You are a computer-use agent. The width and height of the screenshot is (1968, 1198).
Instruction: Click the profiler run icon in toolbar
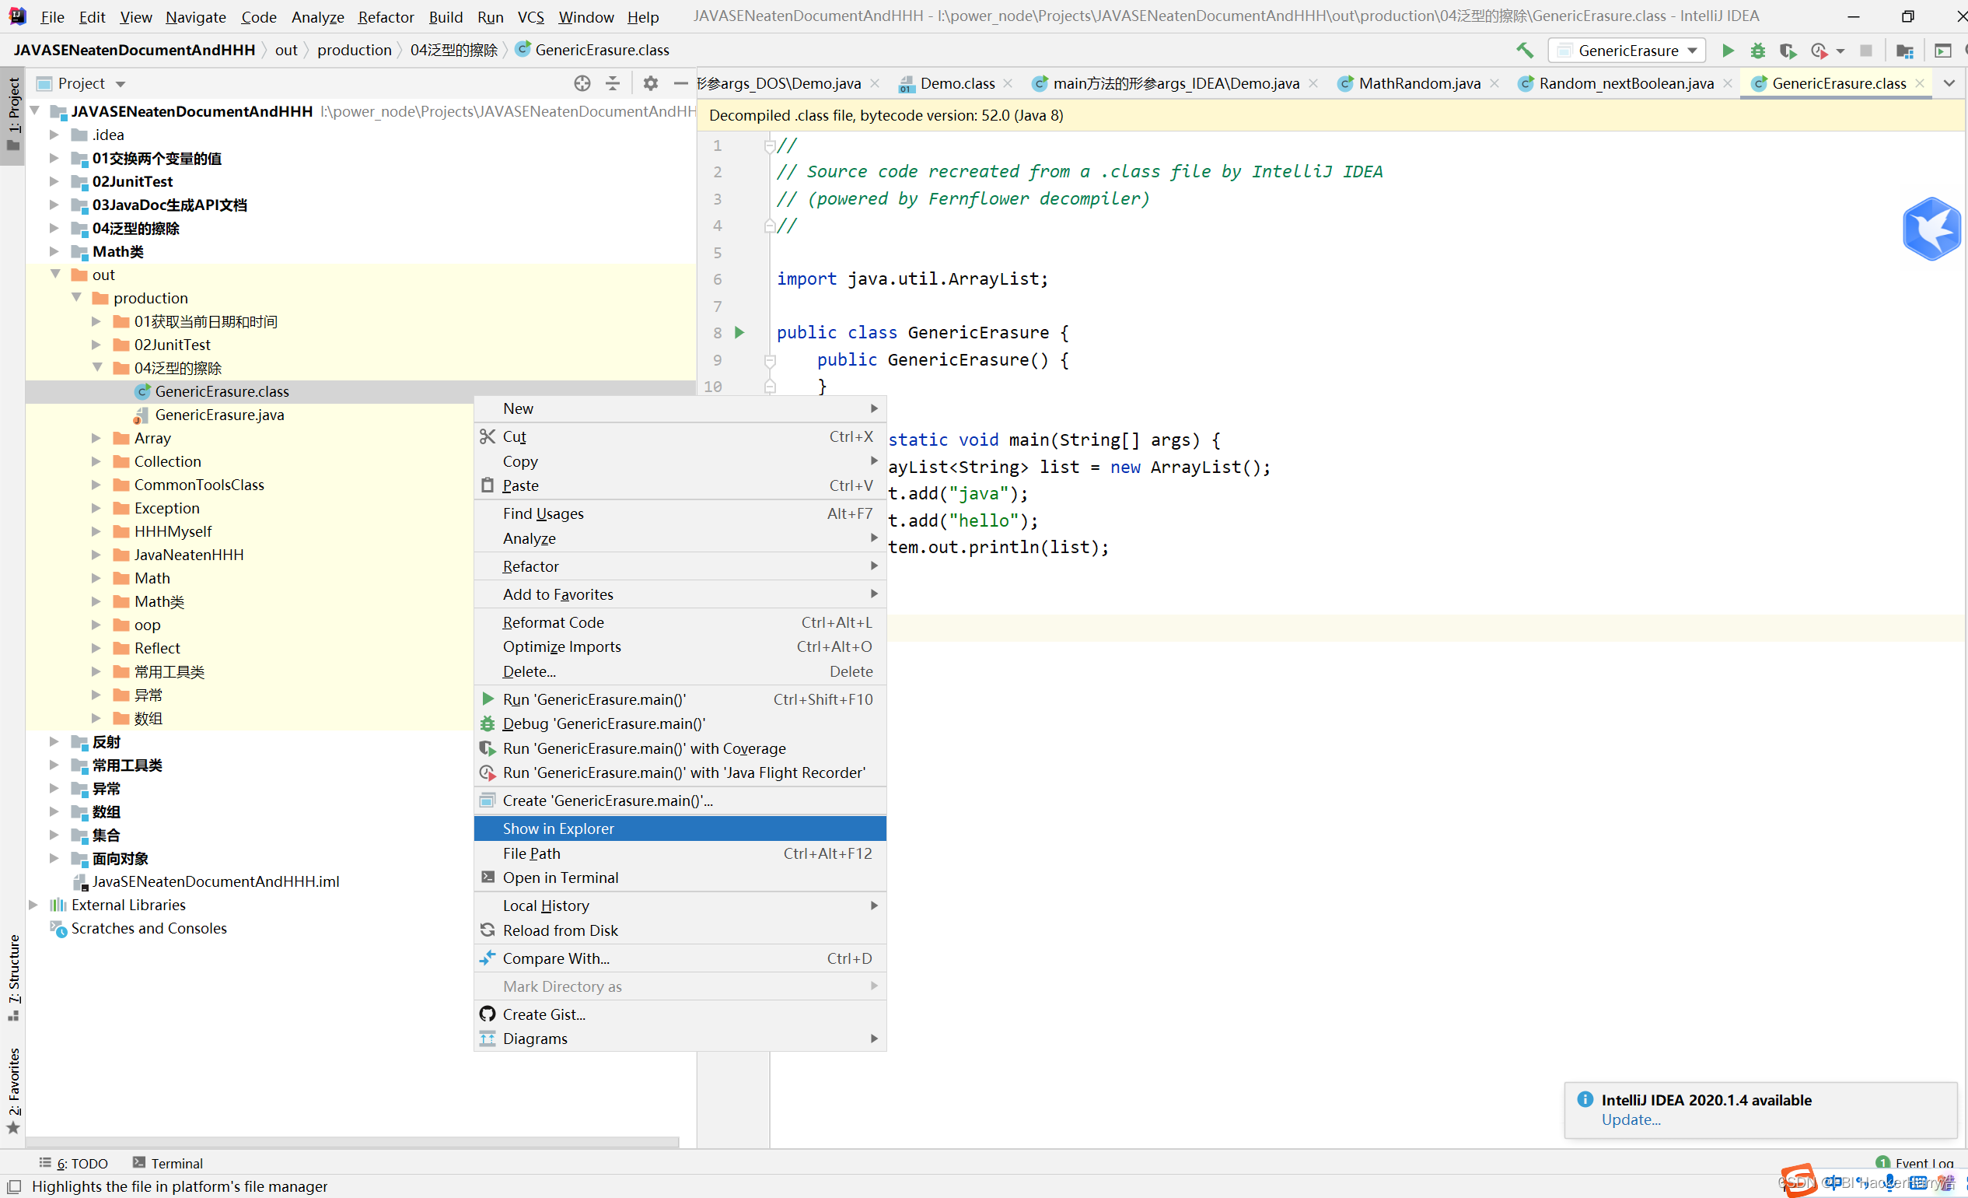tap(1819, 51)
